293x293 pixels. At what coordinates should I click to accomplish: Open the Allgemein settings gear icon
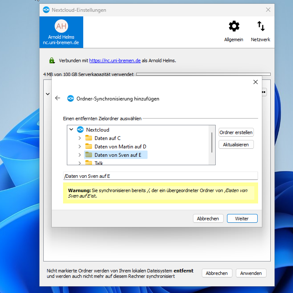[234, 26]
